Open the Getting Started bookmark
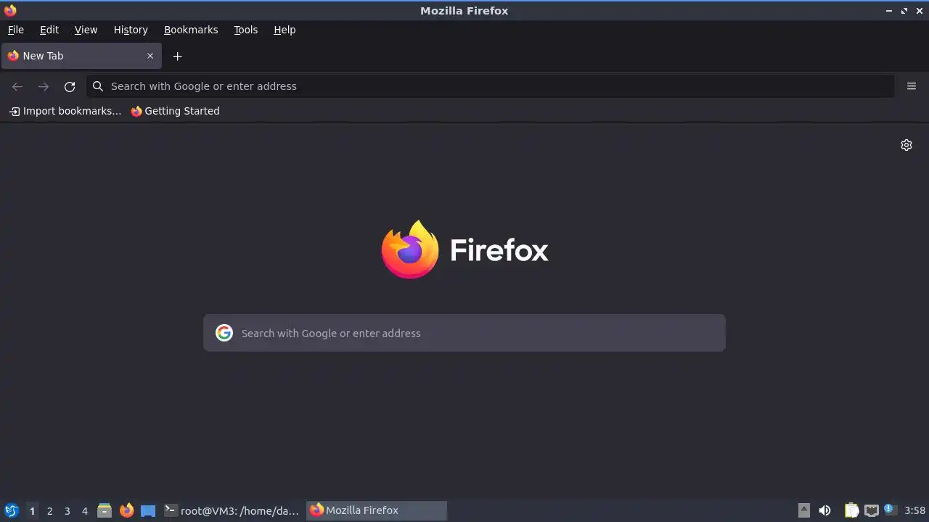Viewport: 929px width, 522px height. pyautogui.click(x=175, y=111)
